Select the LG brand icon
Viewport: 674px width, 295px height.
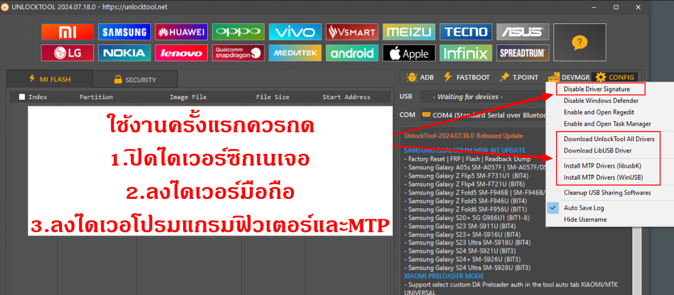click(x=67, y=53)
